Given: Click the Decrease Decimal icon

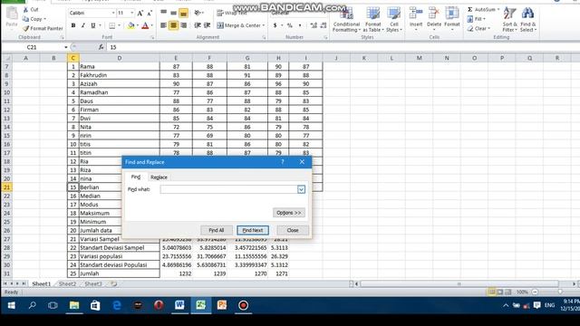Looking at the screenshot, I should (x=324, y=25).
